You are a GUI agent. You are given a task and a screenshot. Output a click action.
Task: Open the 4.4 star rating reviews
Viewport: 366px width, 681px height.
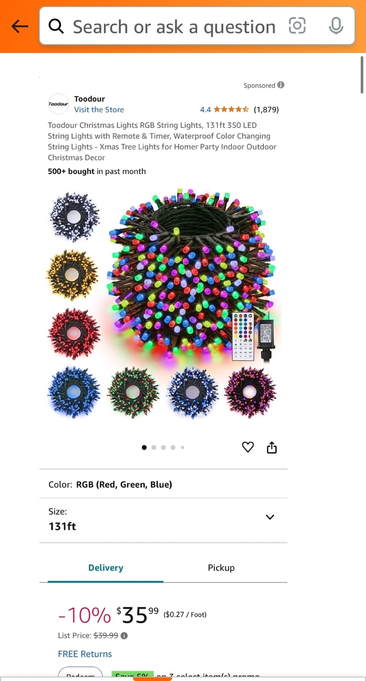click(x=239, y=110)
